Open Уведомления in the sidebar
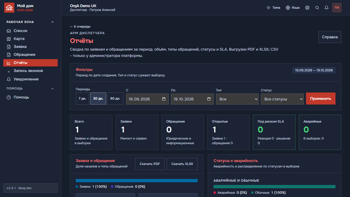Image resolution: width=350 pixels, height=197 pixels. pyautogui.click(x=30, y=79)
